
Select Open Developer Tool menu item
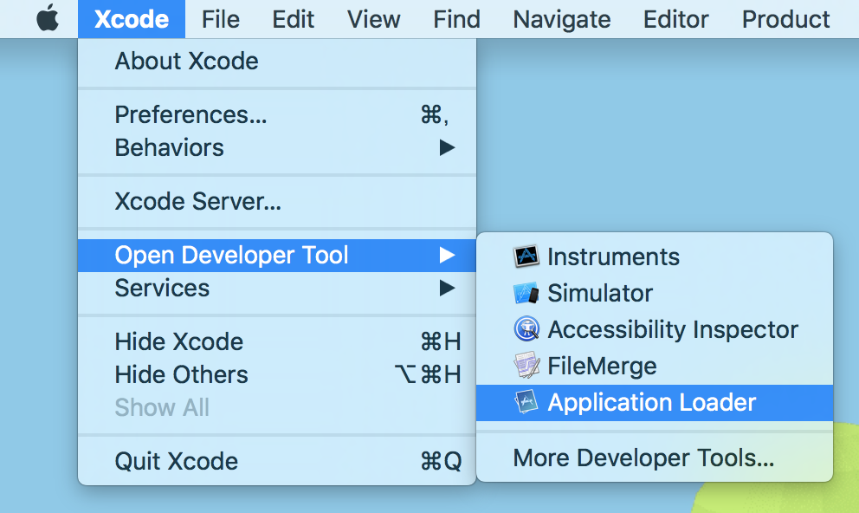tap(277, 256)
